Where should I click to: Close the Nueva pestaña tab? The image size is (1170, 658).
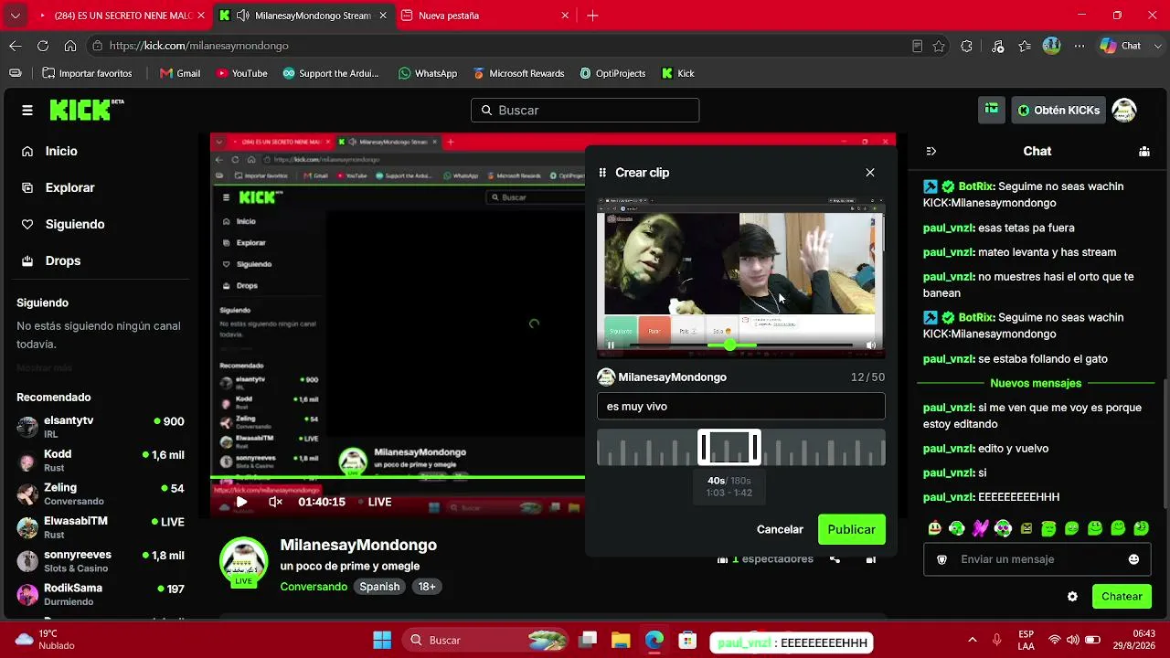565,16
